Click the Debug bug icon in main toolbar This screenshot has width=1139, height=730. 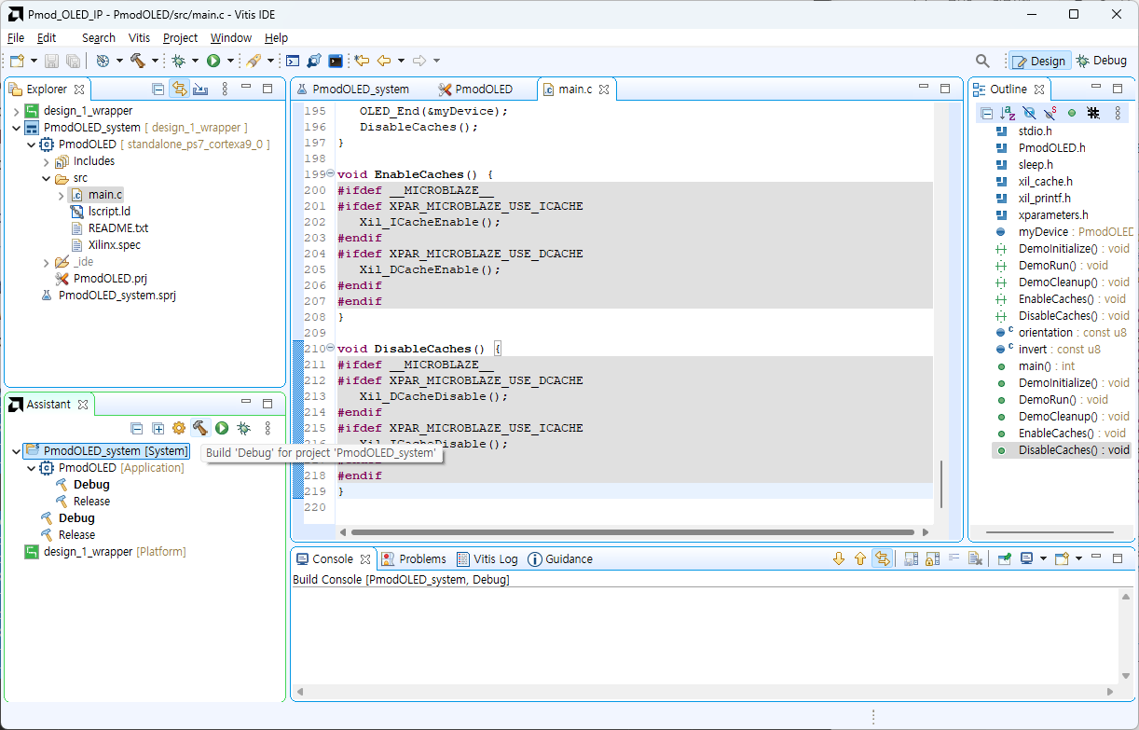click(178, 61)
